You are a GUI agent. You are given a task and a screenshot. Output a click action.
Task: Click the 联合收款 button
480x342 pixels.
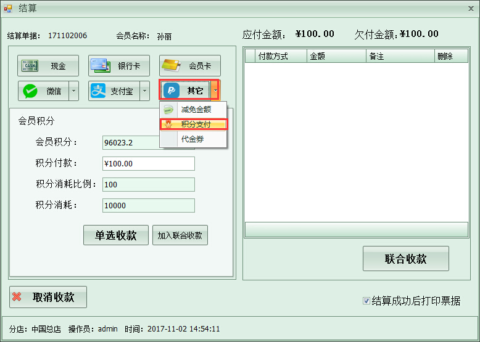click(x=405, y=259)
